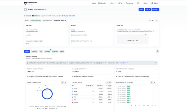Screen dimensions: 187x112
Task: Click the BaseScan logo
Action: point(30,3)
